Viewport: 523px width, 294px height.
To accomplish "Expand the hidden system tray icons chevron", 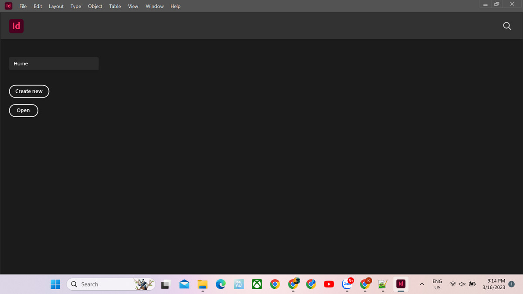I will point(421,284).
